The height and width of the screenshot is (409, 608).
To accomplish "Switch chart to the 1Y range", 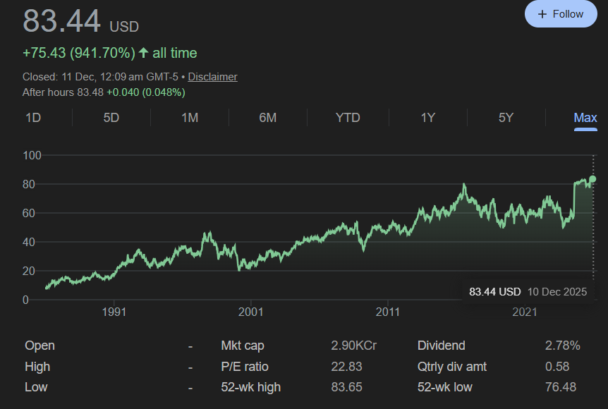I will coord(428,118).
